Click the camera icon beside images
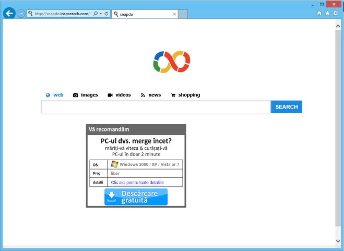This screenshot has height=251, width=344. [76, 95]
